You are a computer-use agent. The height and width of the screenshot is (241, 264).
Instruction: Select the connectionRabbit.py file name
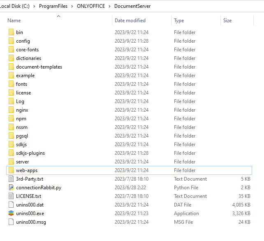(39, 188)
